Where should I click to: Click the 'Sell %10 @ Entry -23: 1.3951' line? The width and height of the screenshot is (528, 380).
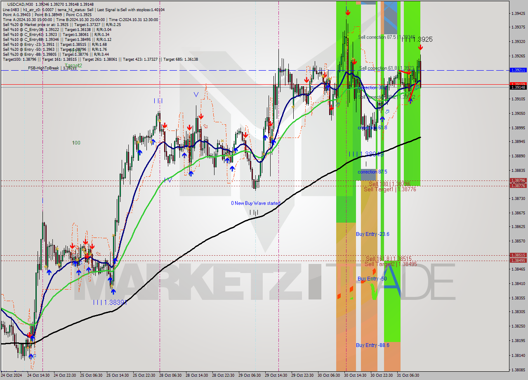pyautogui.click(x=55, y=44)
